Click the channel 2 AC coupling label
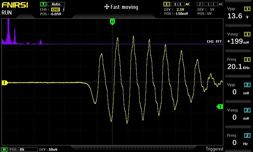Image resolution: width=253 pixels, height=152 pixels. (221, 4)
